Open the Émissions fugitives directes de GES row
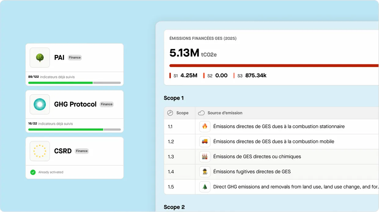379x212 pixels. pyautogui.click(x=252, y=172)
